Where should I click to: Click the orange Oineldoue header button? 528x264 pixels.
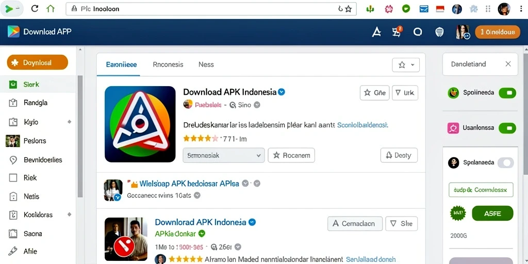point(498,32)
